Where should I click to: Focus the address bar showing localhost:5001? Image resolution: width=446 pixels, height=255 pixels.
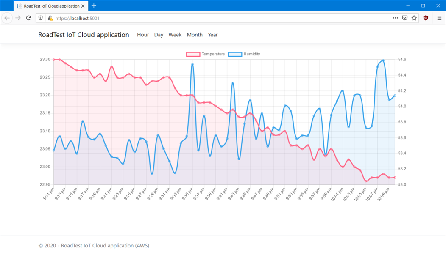(212, 18)
